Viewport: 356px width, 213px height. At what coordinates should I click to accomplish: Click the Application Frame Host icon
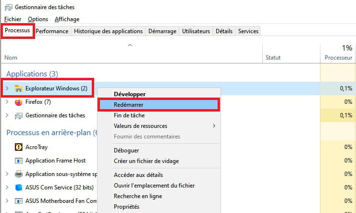[x=19, y=161]
